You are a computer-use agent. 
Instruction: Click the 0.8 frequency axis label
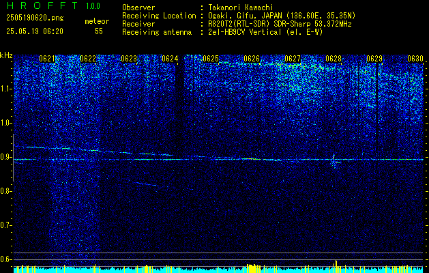(x=5, y=191)
